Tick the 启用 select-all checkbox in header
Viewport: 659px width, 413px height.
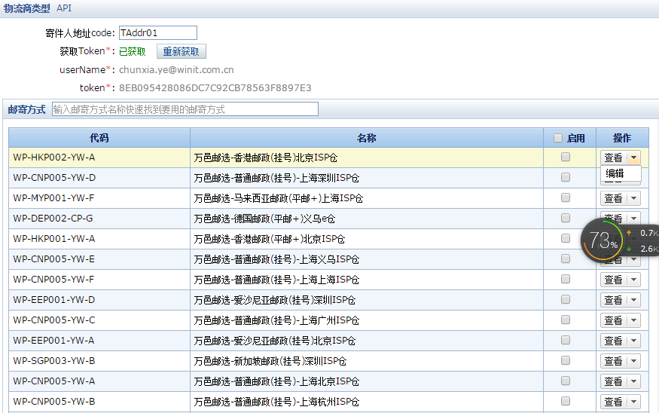558,138
